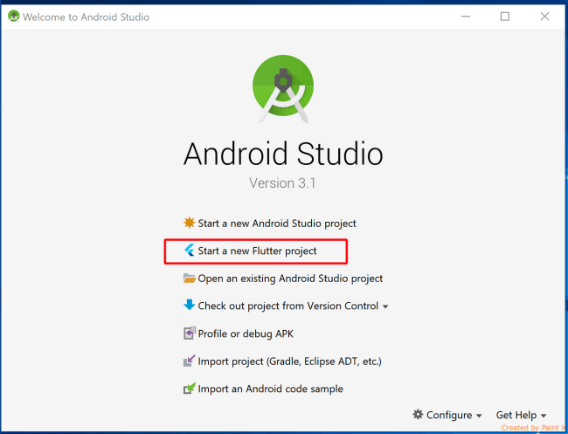Check out project from Version Control

pos(286,306)
